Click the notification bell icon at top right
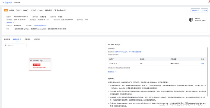Image resolution: width=210 pixels, height=108 pixels. [x=209, y=2]
